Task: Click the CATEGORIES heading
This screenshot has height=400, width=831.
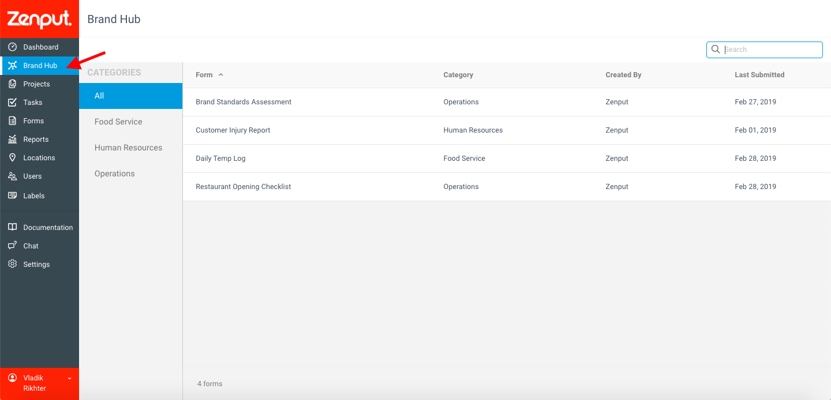Action: 114,73
